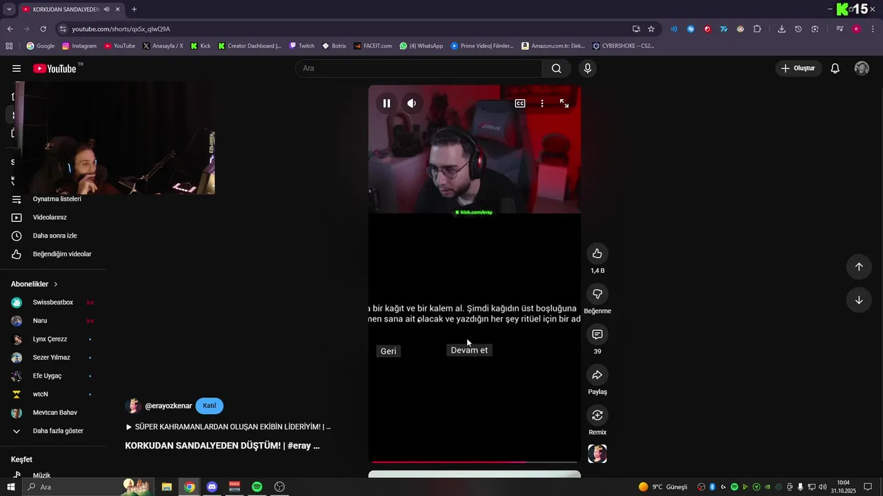
Task: Dislike the Short (Beğenme)
Action: point(597,294)
